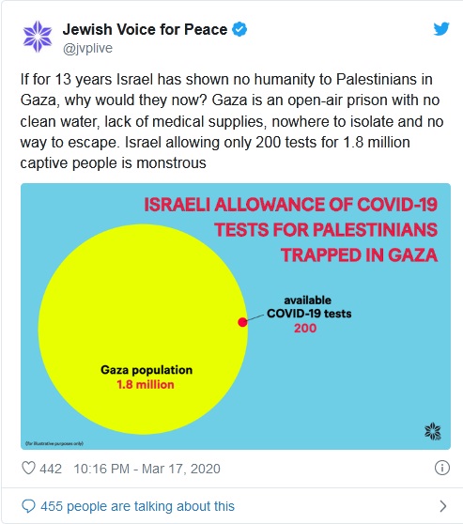
Task: Open the @jvplive handle link
Action: 87,48
